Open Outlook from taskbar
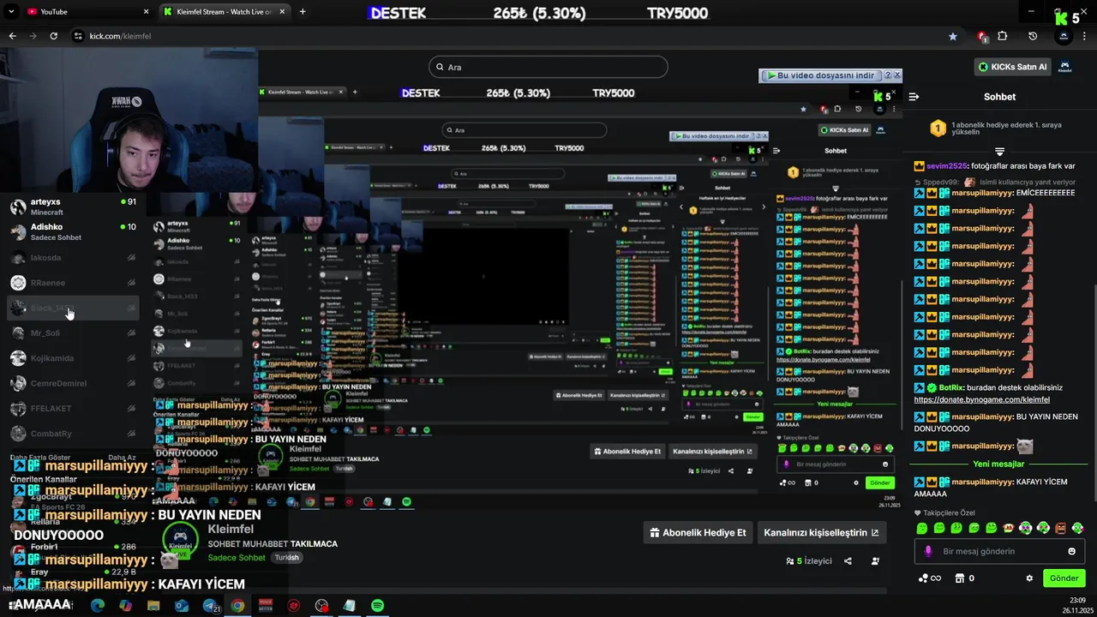The width and height of the screenshot is (1097, 617). coord(182,606)
